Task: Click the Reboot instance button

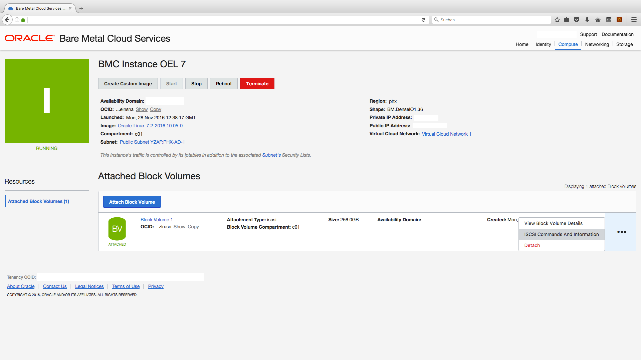Action: [x=224, y=84]
